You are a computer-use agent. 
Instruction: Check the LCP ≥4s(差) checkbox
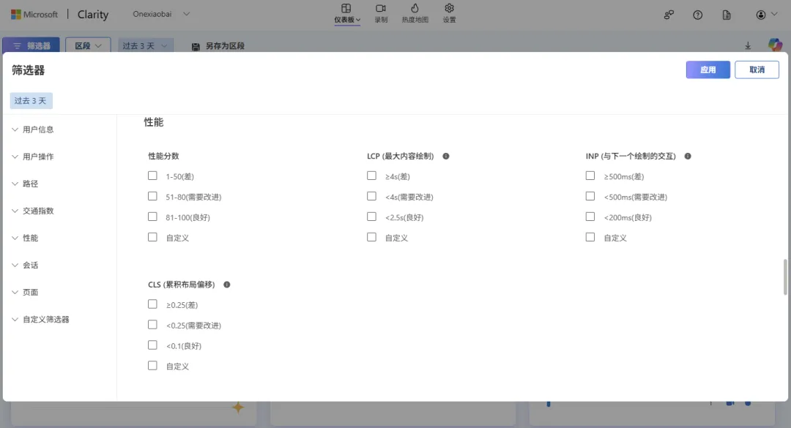coord(371,176)
